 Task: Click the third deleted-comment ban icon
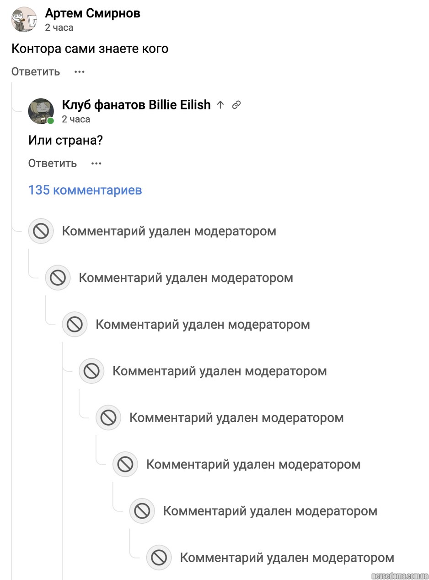tap(75, 325)
